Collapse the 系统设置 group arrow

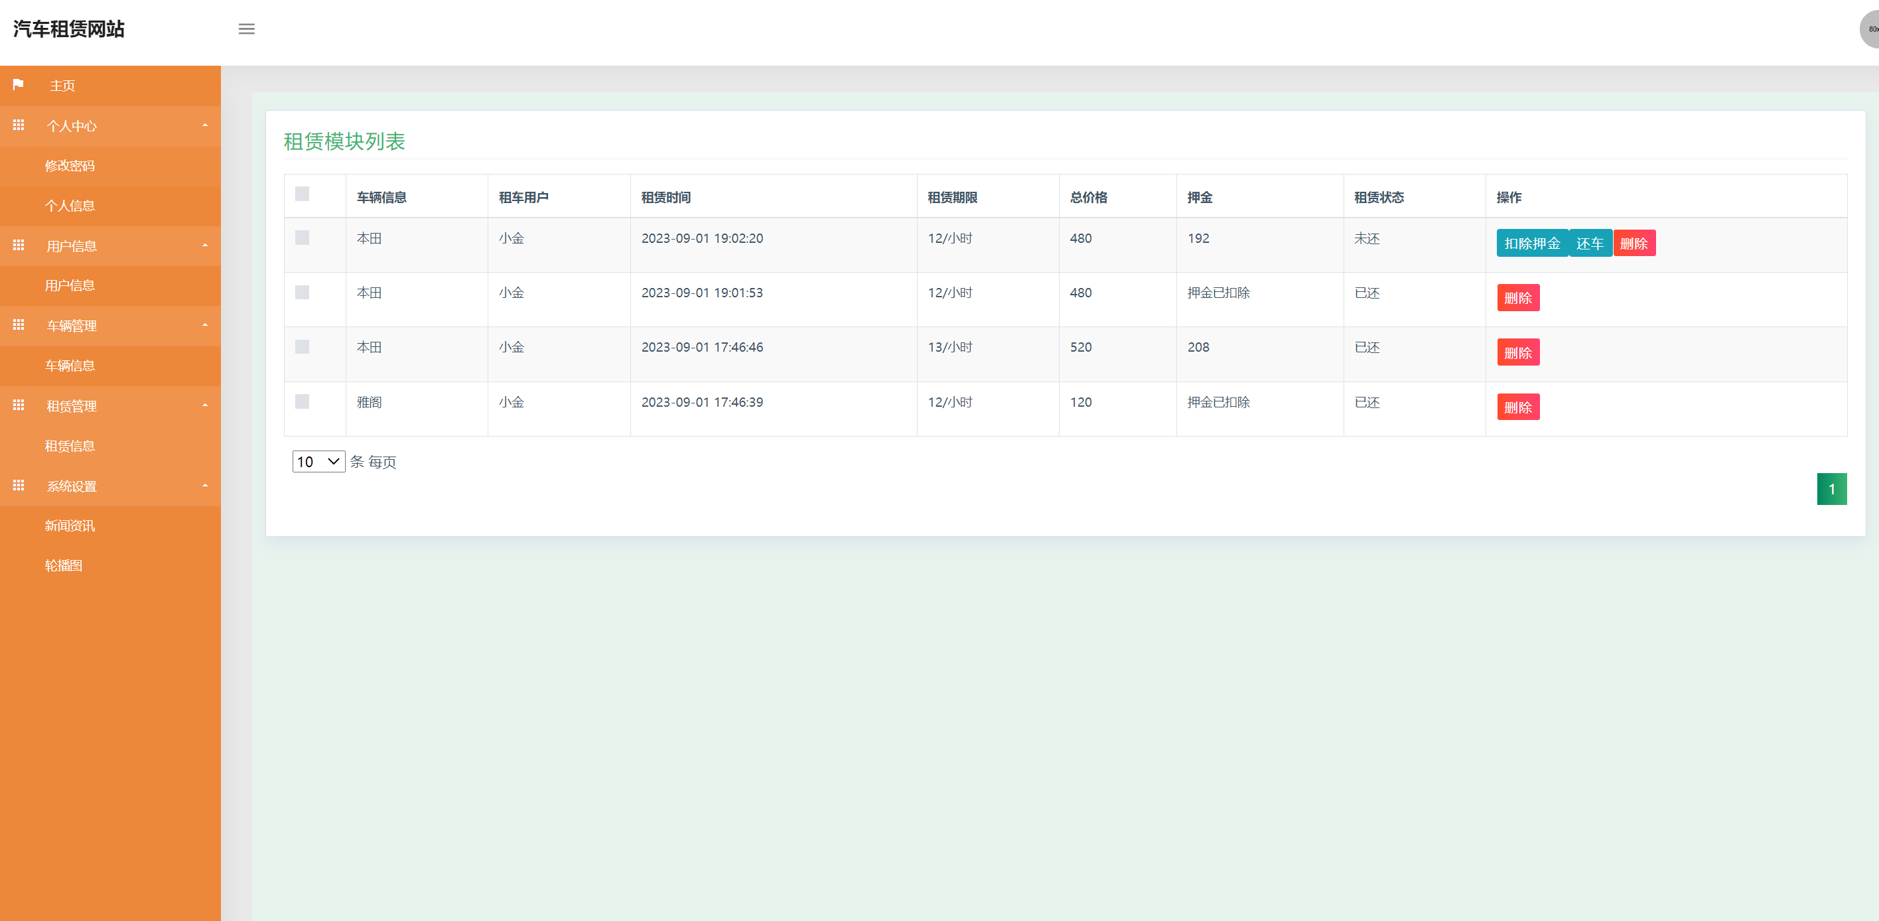(205, 486)
